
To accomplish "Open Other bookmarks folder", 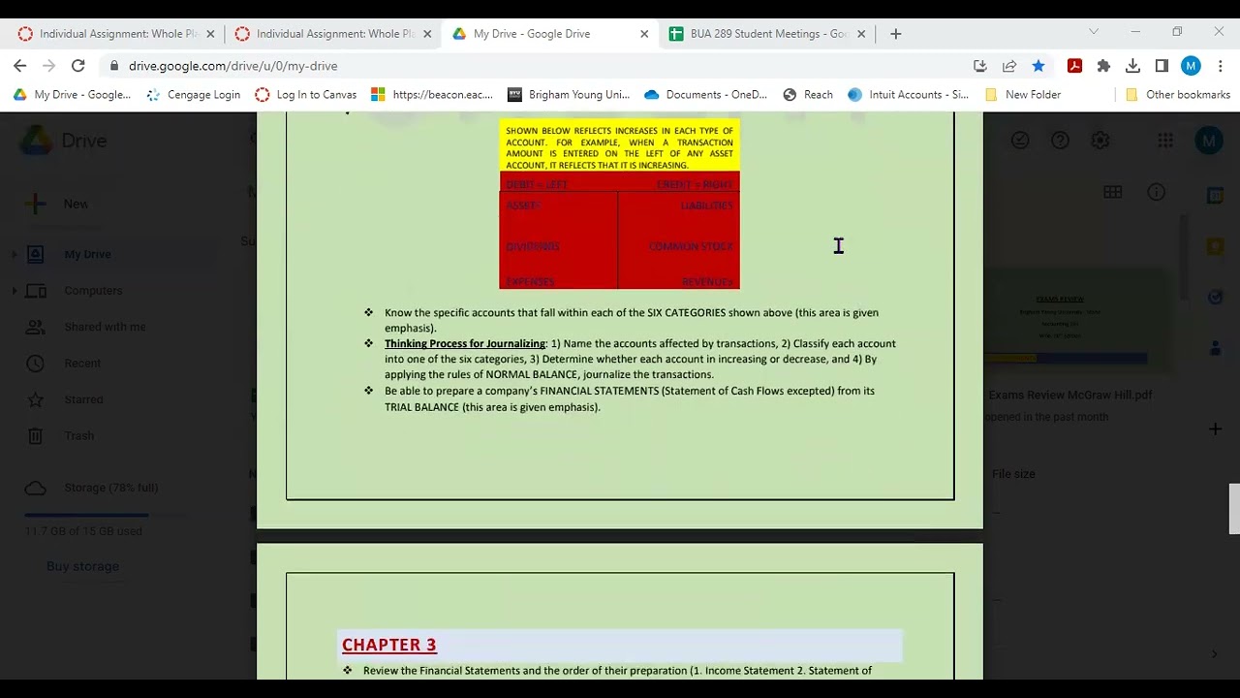I will pos(1178,95).
